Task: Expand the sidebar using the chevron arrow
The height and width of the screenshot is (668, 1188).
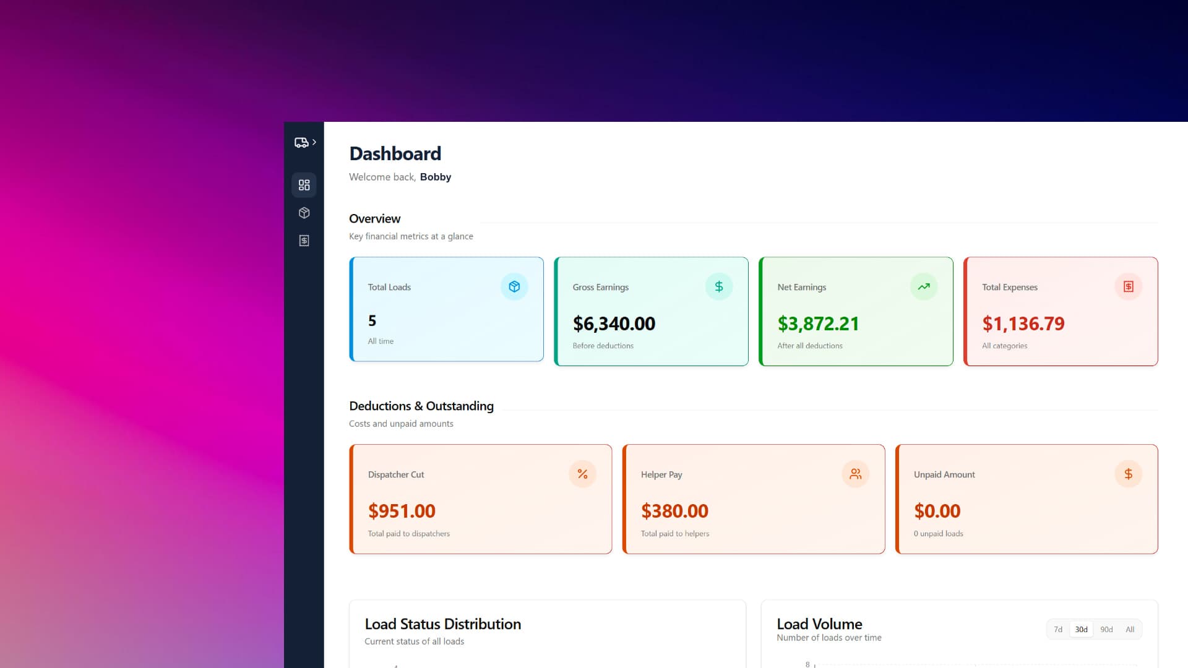Action: click(314, 142)
